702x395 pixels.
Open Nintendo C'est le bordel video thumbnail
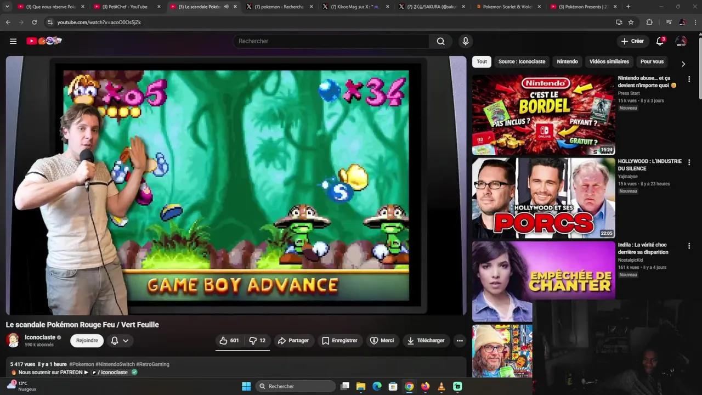coord(544,115)
